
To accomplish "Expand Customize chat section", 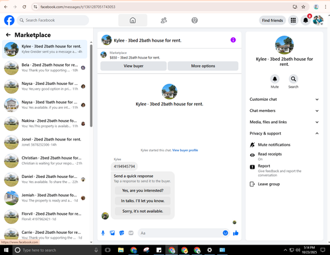I will point(284,99).
